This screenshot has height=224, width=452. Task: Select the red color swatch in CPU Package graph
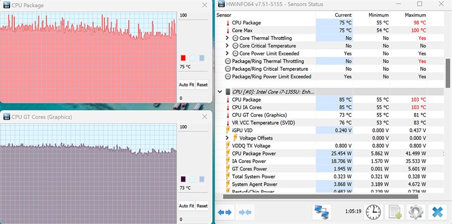[x=183, y=58]
